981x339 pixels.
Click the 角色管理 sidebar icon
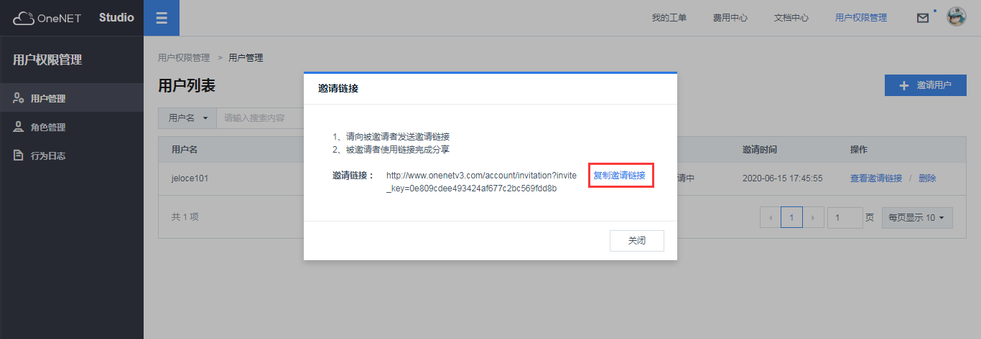point(19,127)
